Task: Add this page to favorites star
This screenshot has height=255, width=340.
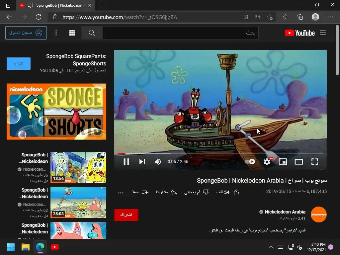Action: 270,17
